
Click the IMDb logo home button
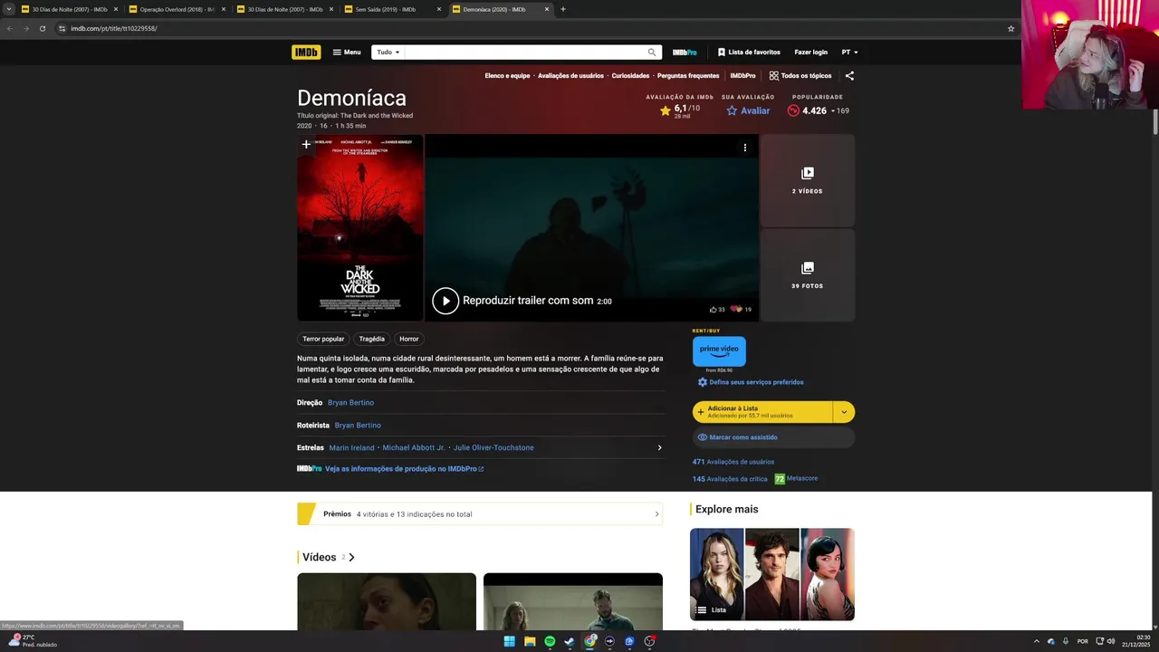pos(306,53)
